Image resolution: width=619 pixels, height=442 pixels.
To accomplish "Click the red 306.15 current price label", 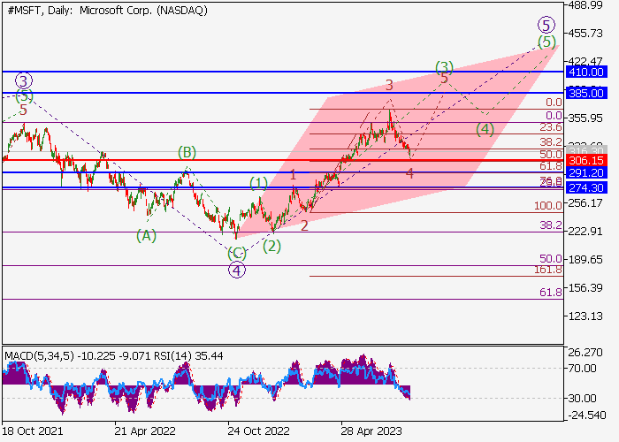I will pos(585,160).
